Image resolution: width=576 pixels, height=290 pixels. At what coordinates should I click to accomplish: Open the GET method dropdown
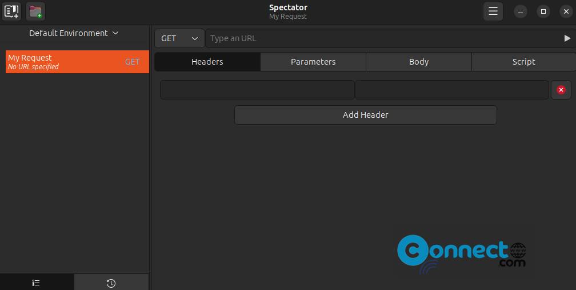(x=179, y=38)
